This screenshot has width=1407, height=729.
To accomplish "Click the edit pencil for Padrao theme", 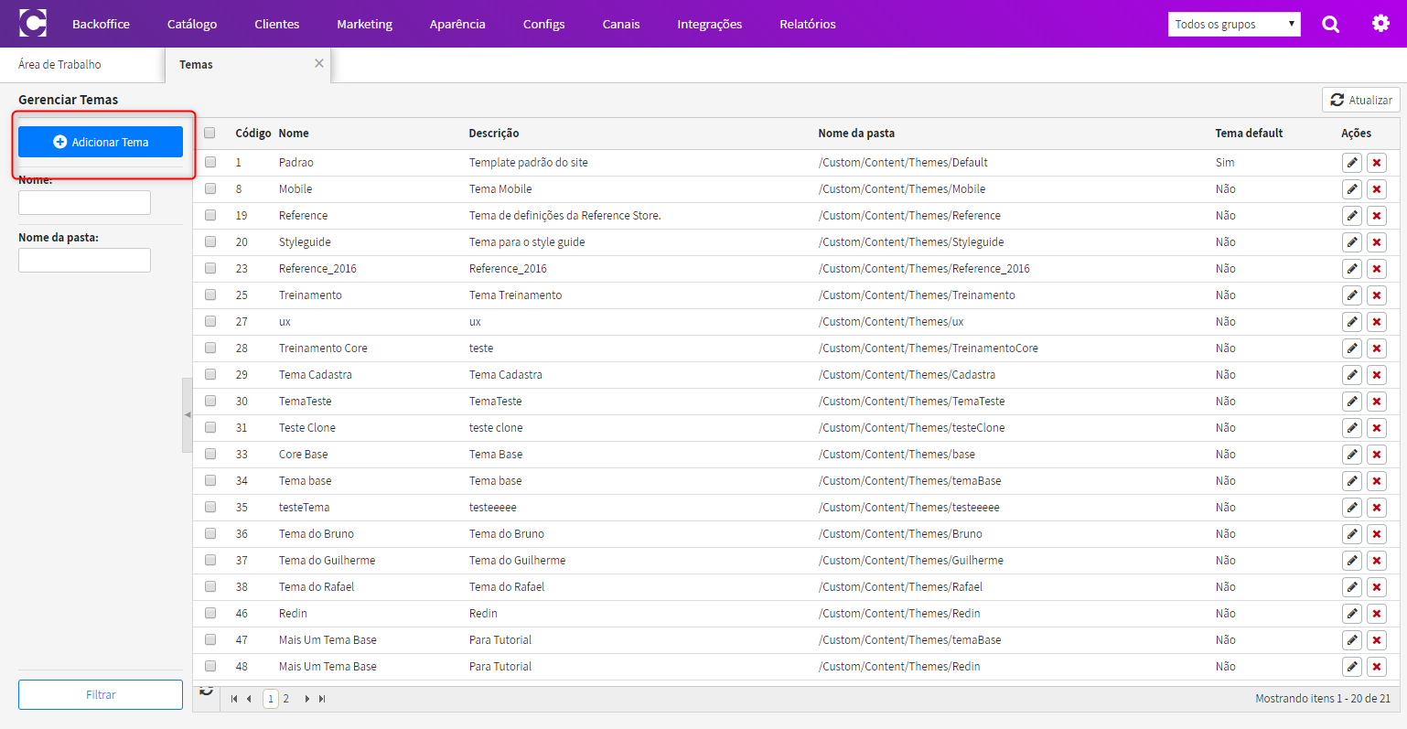I will pos(1352,163).
